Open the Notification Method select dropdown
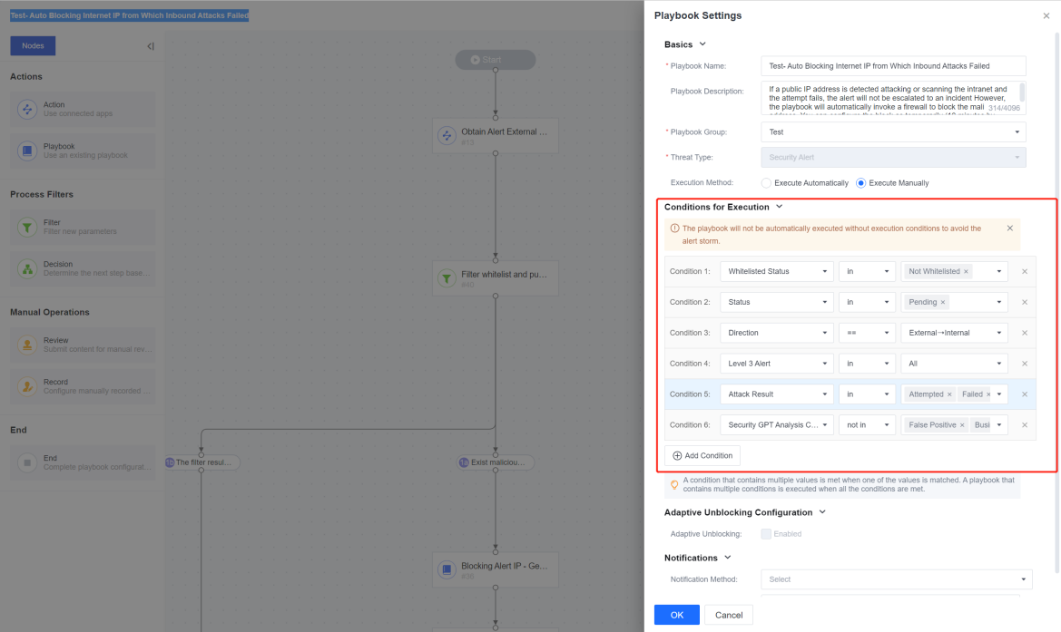The width and height of the screenshot is (1061, 632). pos(897,579)
